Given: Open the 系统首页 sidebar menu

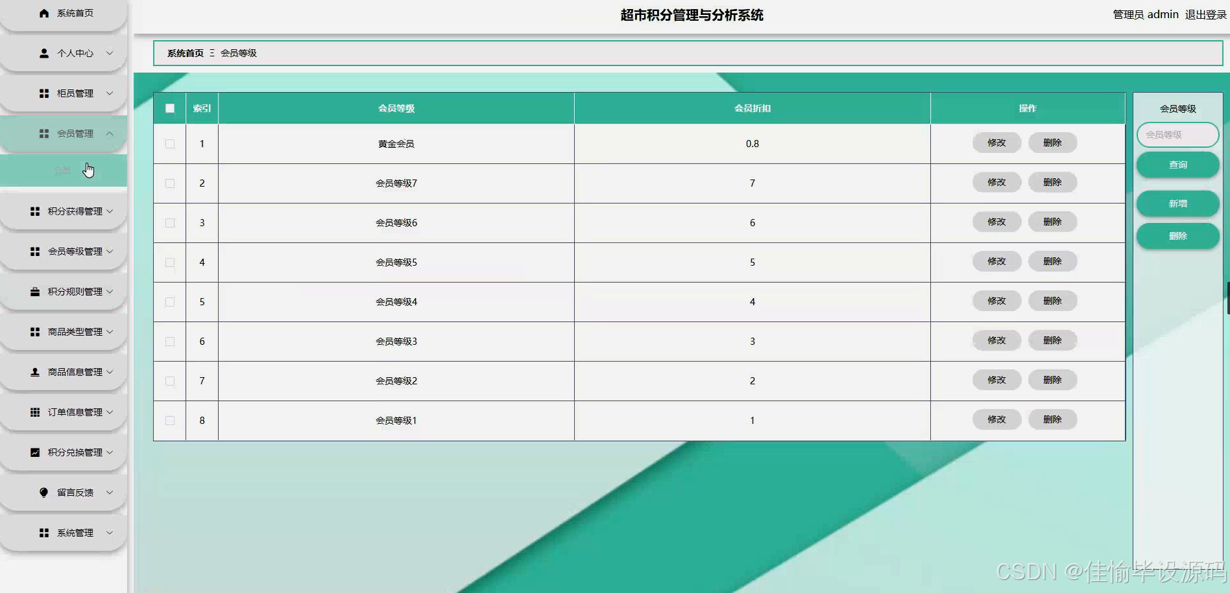Looking at the screenshot, I should [x=64, y=14].
